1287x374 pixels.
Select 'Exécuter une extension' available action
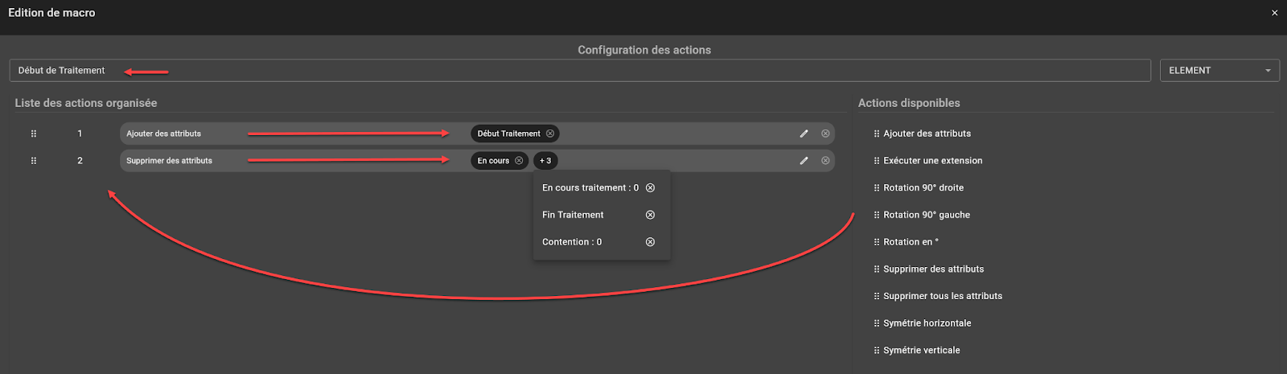point(932,161)
